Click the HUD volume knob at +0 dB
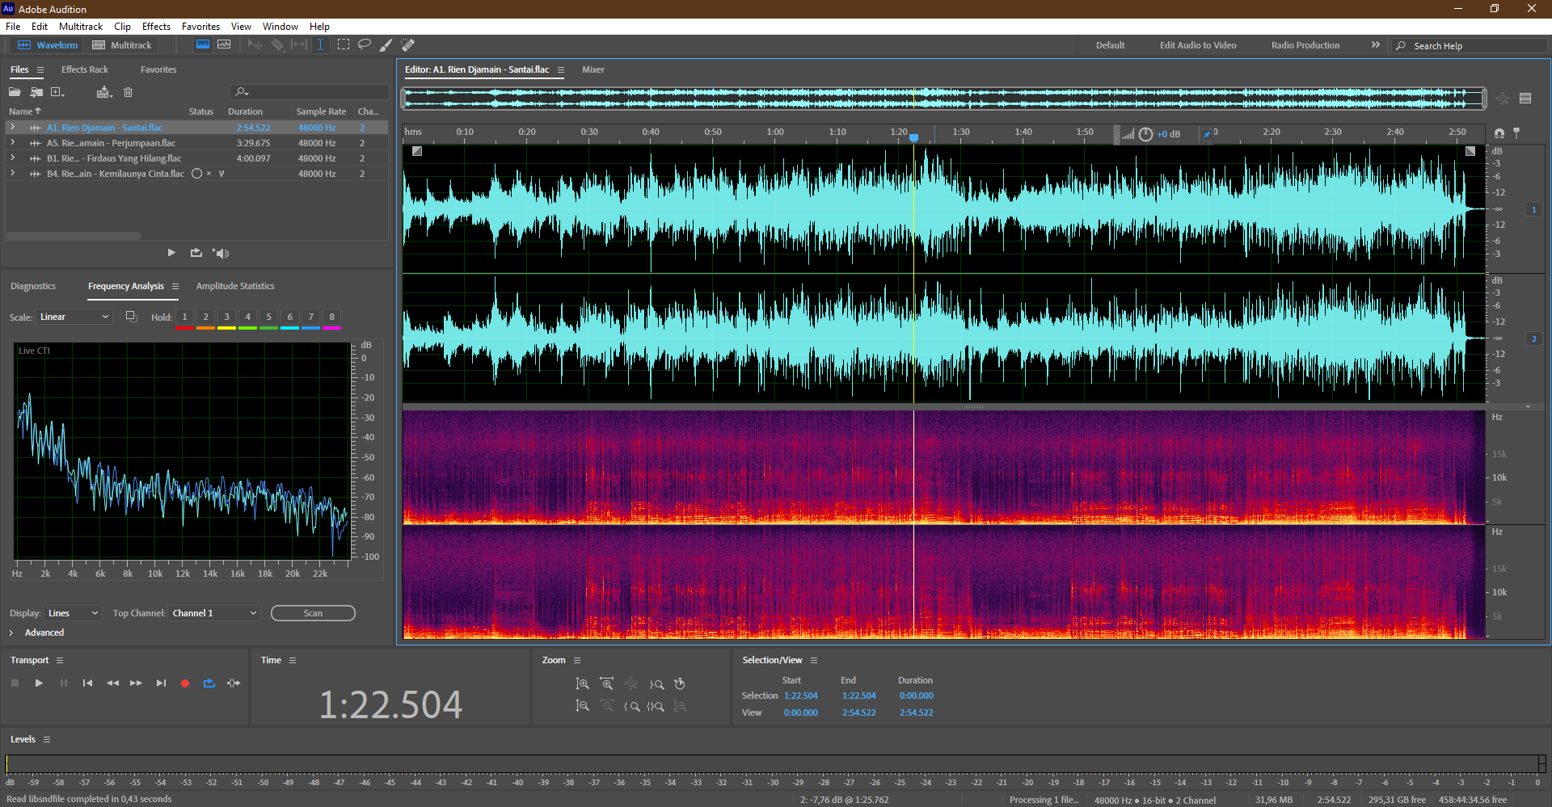Screen dimensions: 1552x807 1145,134
